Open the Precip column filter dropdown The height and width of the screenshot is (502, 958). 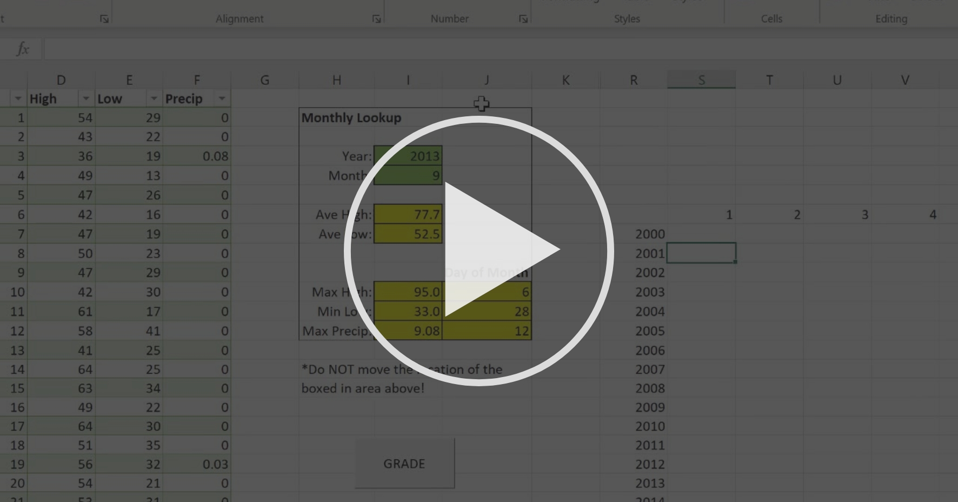coord(222,98)
